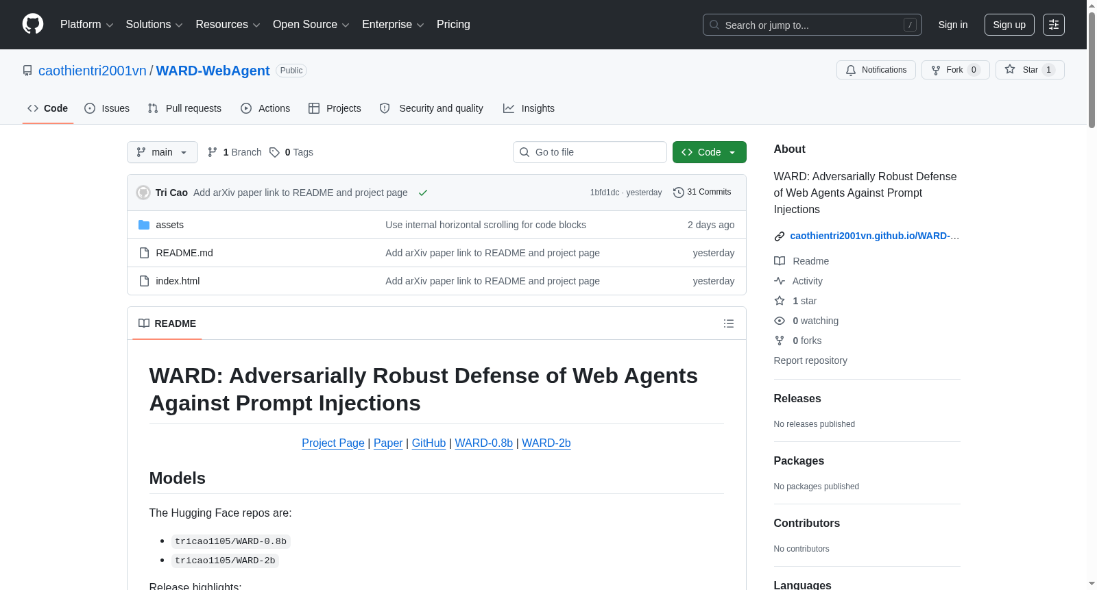Click the eye icon next to 0 watching

(780, 321)
